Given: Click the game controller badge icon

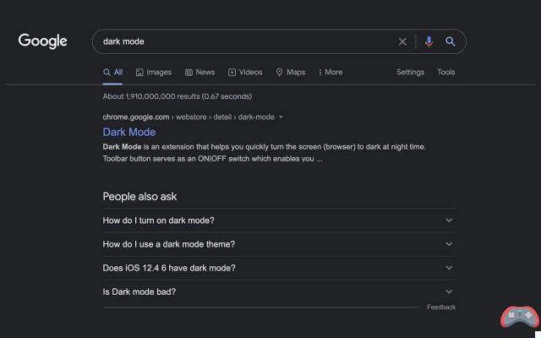Looking at the screenshot, I should coord(520,317).
